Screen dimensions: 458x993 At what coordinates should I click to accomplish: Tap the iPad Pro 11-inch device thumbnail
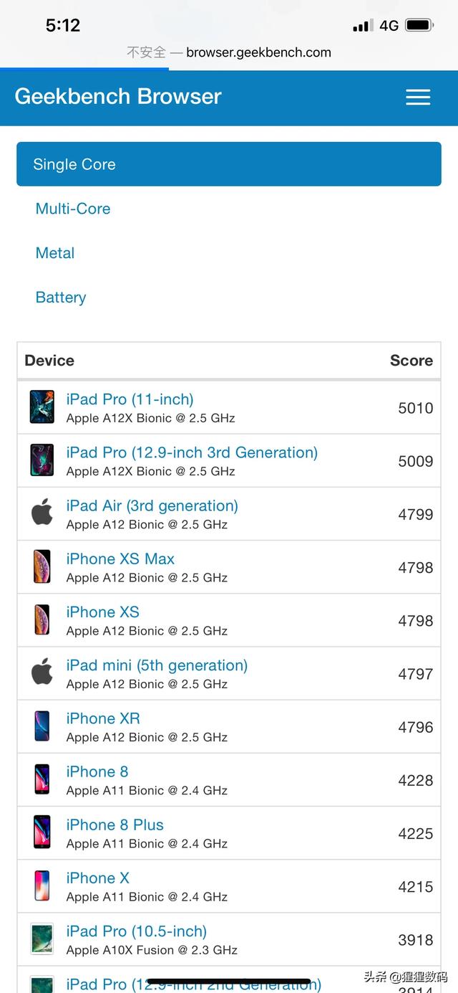click(42, 407)
